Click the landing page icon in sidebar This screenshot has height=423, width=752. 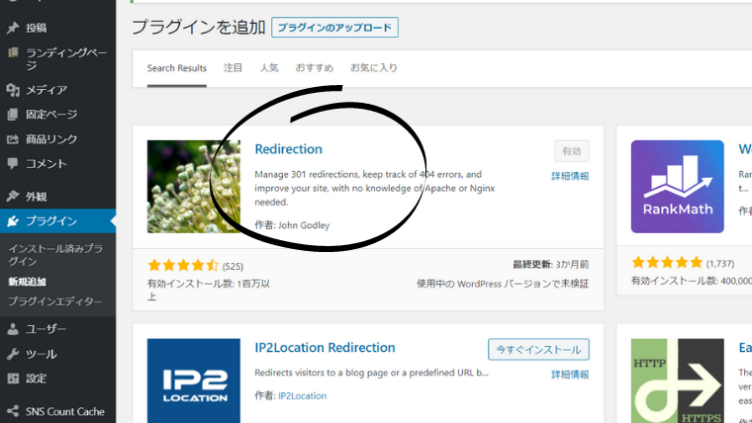13,52
